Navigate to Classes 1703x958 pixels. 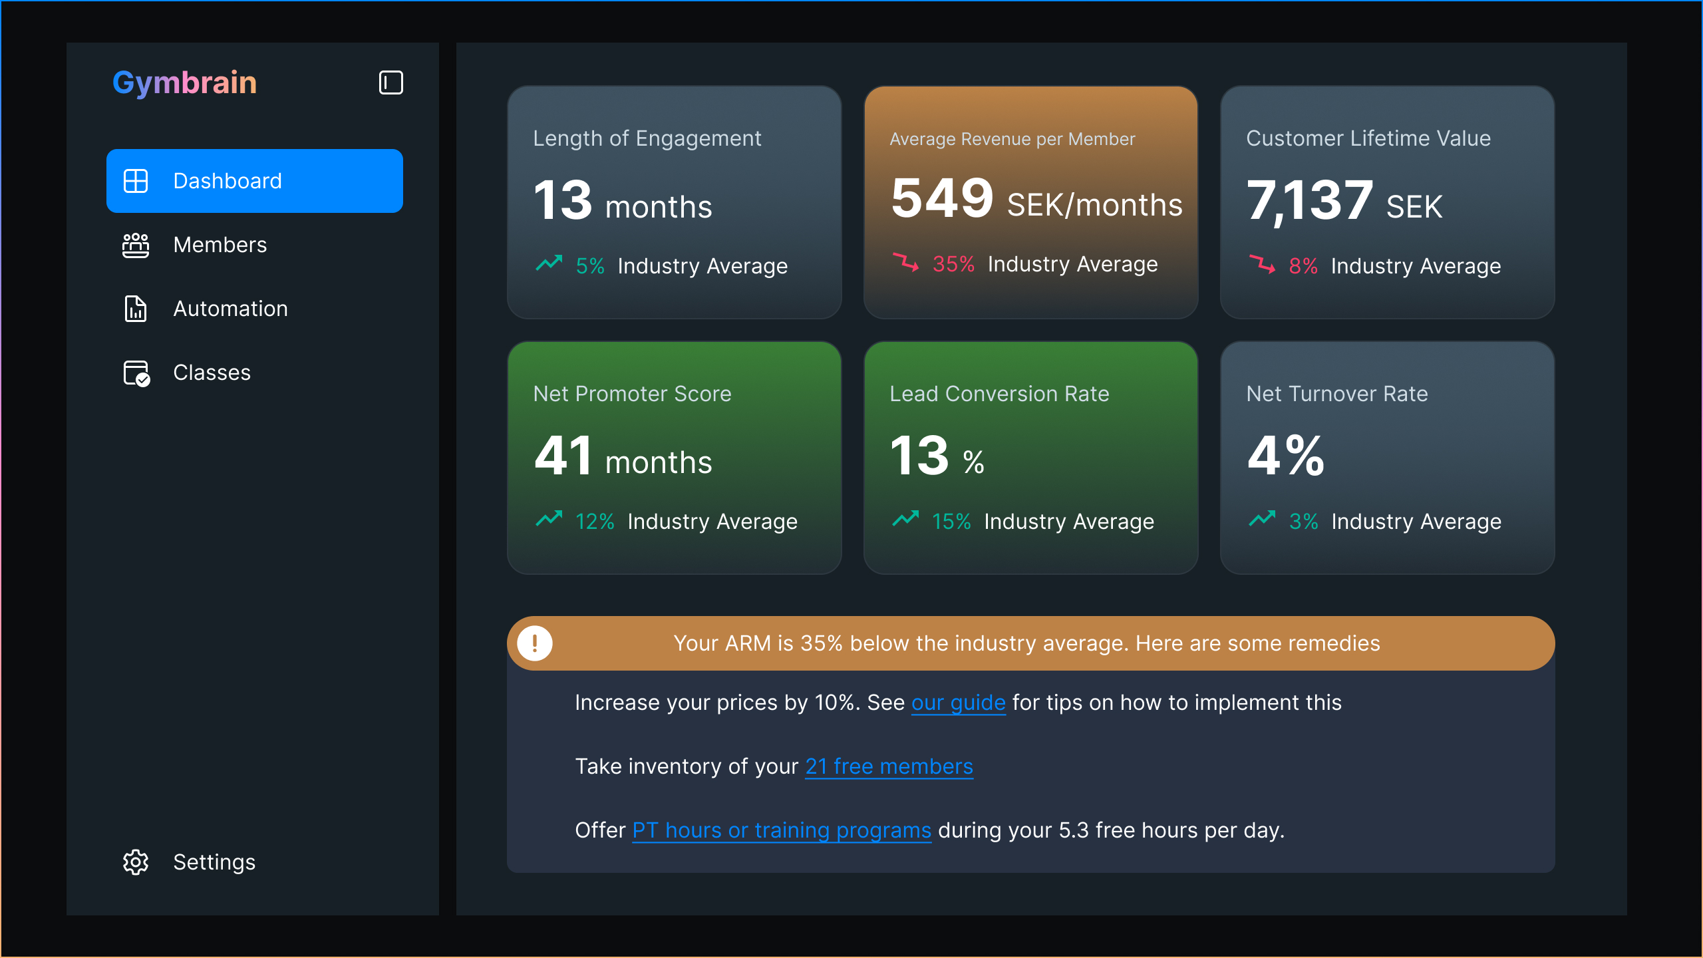pyautogui.click(x=255, y=373)
